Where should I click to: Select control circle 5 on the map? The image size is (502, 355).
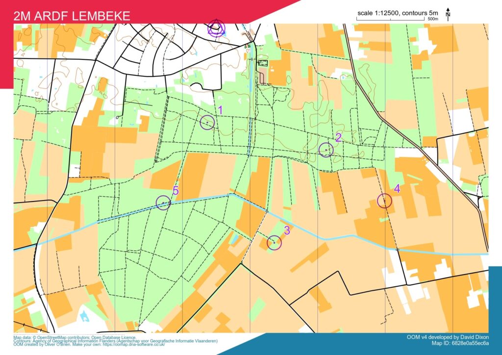[163, 203]
